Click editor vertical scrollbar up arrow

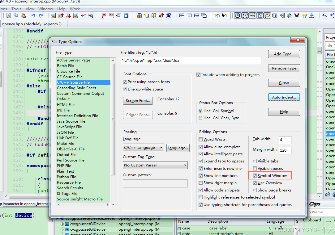point(320,31)
